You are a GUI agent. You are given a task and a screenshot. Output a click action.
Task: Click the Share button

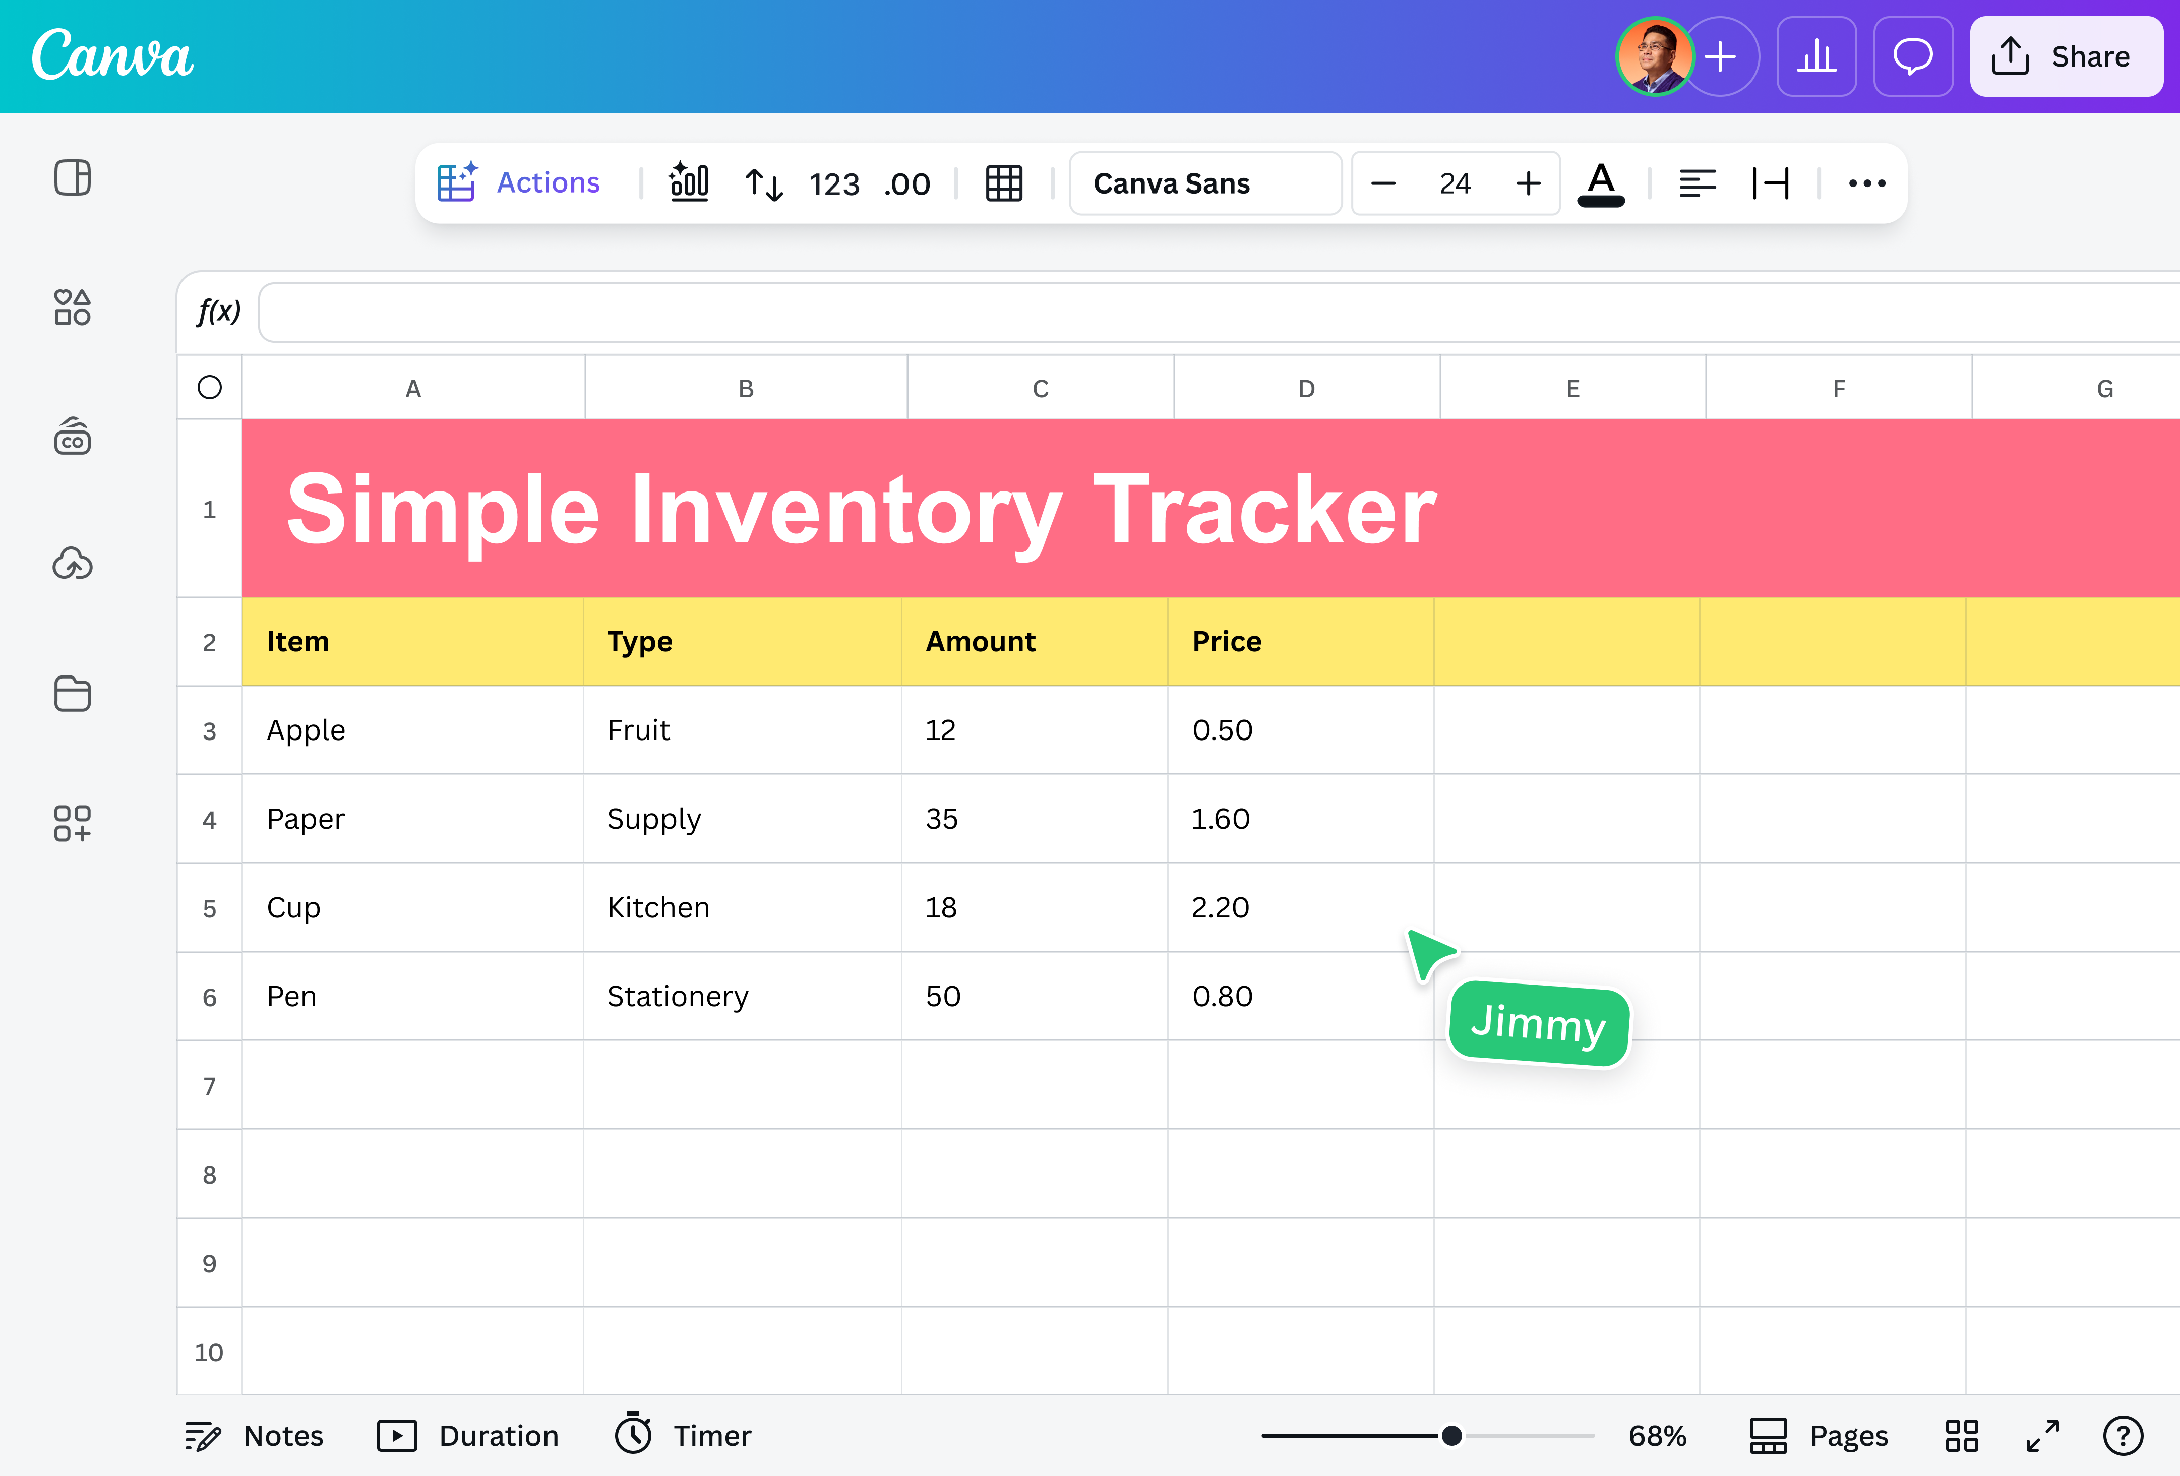[x=2066, y=56]
